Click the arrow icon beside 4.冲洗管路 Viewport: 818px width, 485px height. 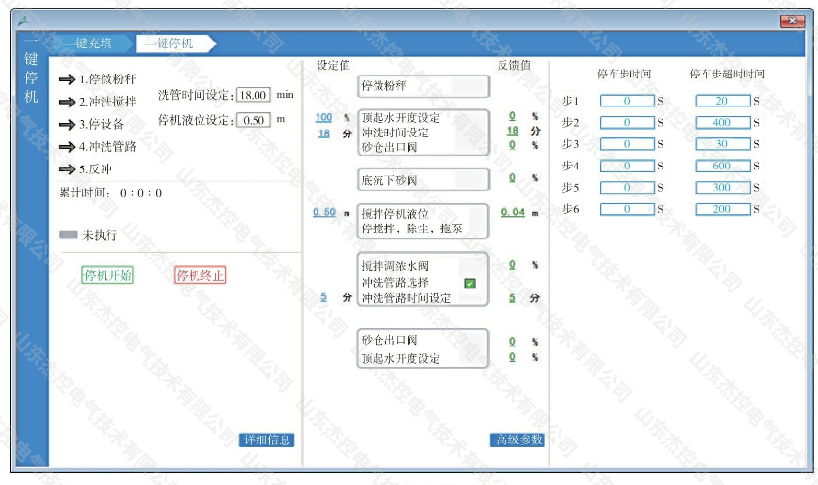67,146
